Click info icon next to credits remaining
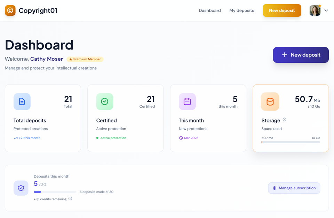Image resolution: width=334 pixels, height=218 pixels. coord(70,199)
